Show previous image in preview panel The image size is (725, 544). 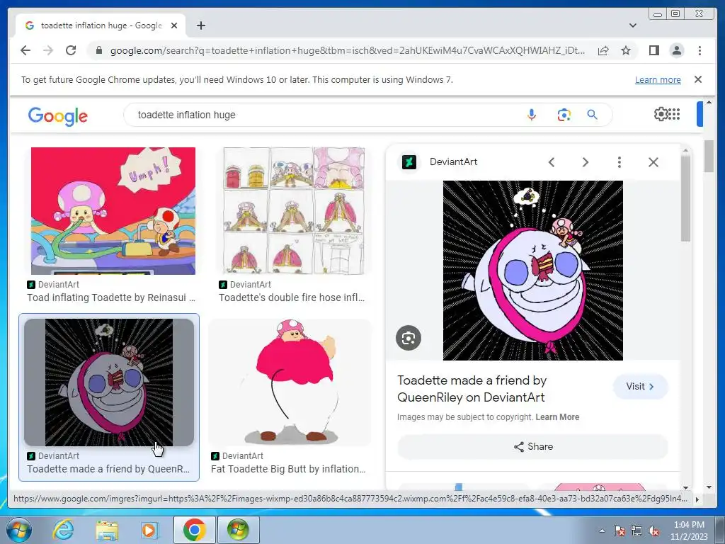[552, 162]
